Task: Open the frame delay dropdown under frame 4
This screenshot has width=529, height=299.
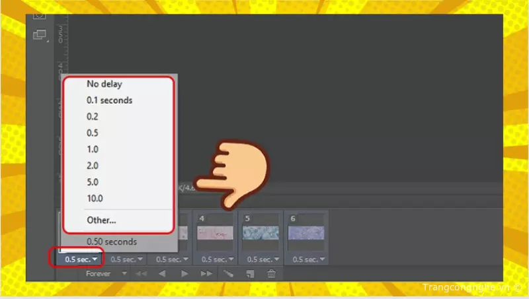Action: point(215,259)
